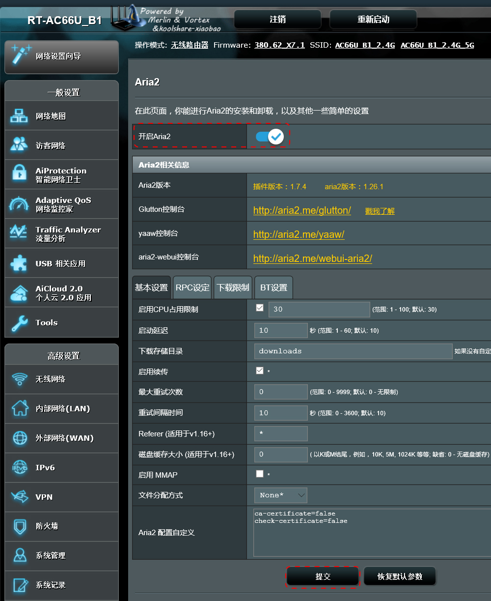Screen dimensions: 491x601
Task: Click the USB 相关应用 puzzle icon
Action: click(19, 263)
